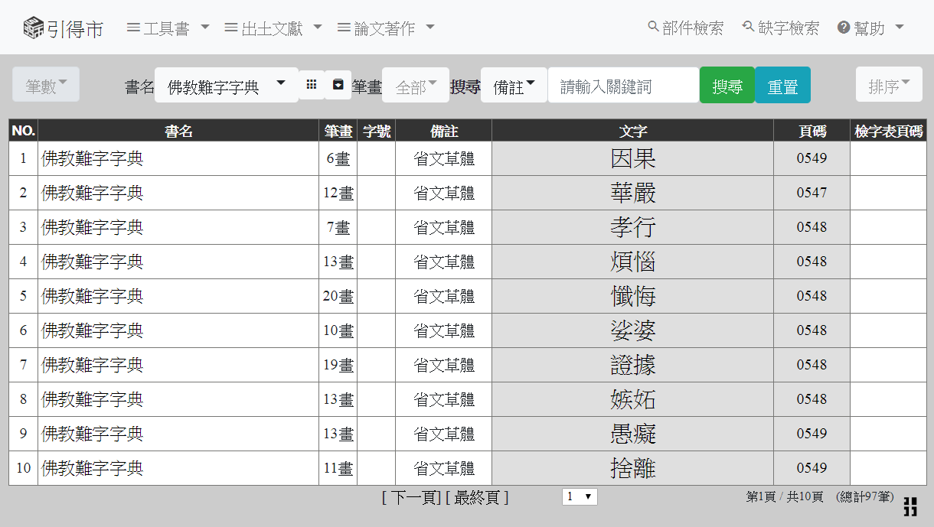Open the 出土文獻 menu

273,28
